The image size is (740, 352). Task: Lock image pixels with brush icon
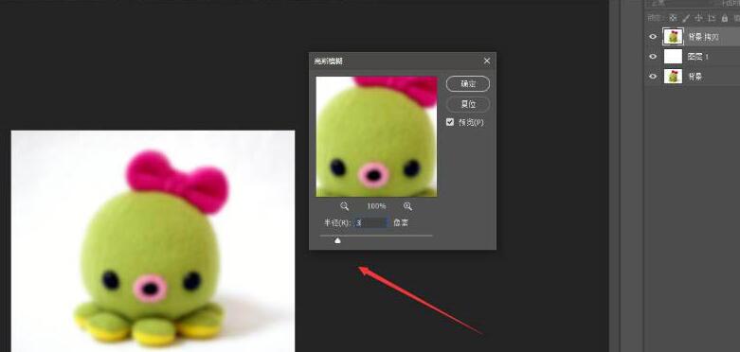tap(686, 18)
